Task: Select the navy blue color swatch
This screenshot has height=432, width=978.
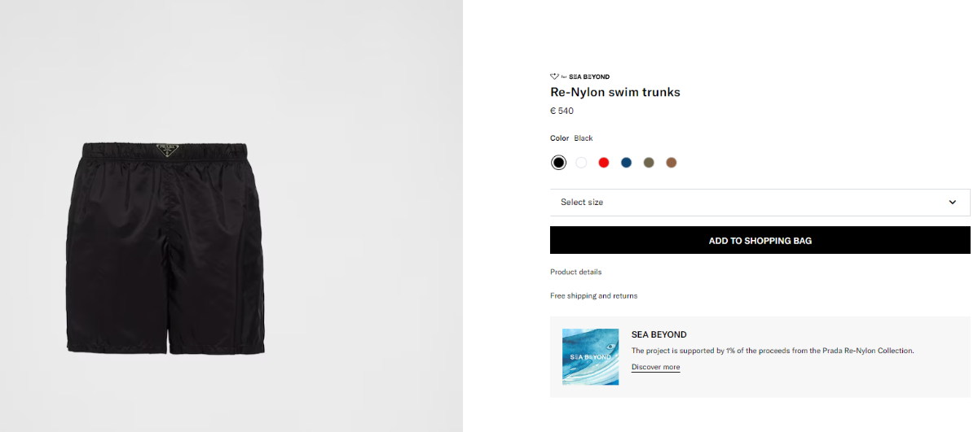Action: (626, 163)
